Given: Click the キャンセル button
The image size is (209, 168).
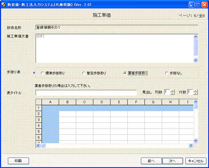Looking at the screenshot, I should [x=196, y=161].
